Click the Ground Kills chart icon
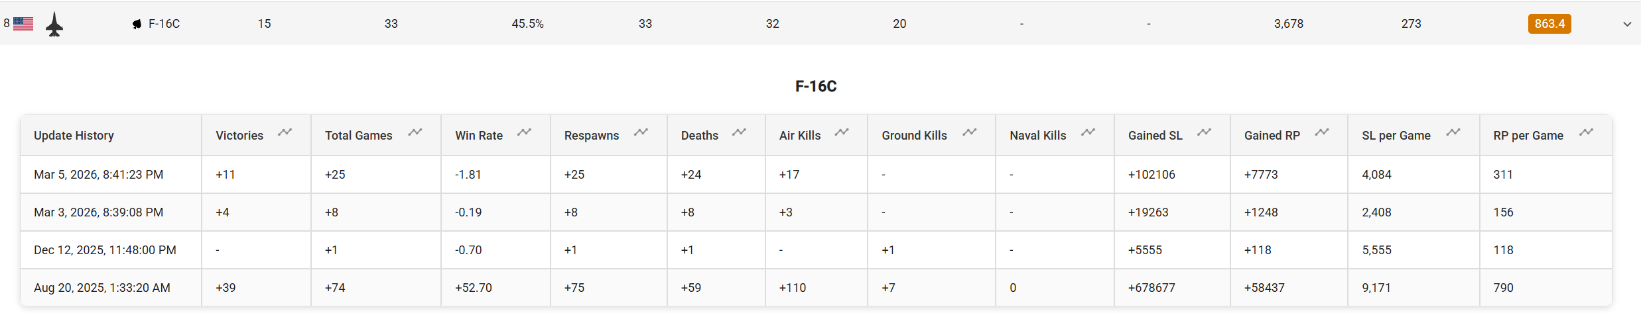 click(x=970, y=132)
